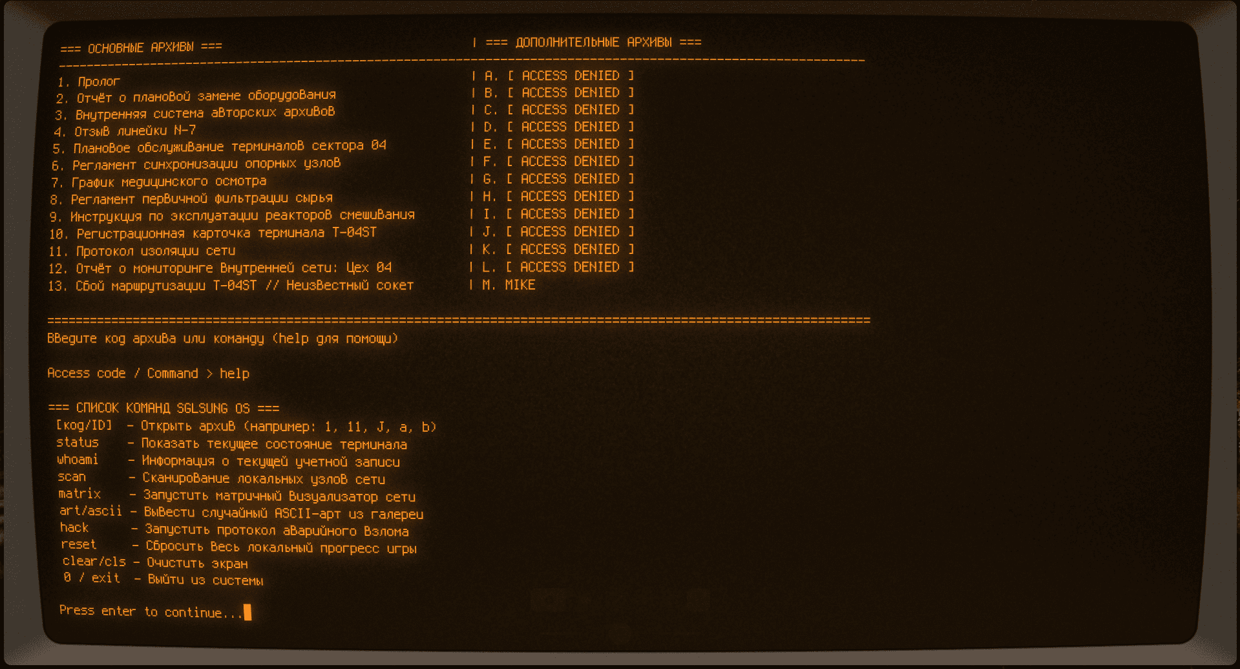Viewport: 1240px width, 669px height.
Task: Click the 'ОСНОВНЫЕ АРХИВЫ' header
Action: point(142,48)
